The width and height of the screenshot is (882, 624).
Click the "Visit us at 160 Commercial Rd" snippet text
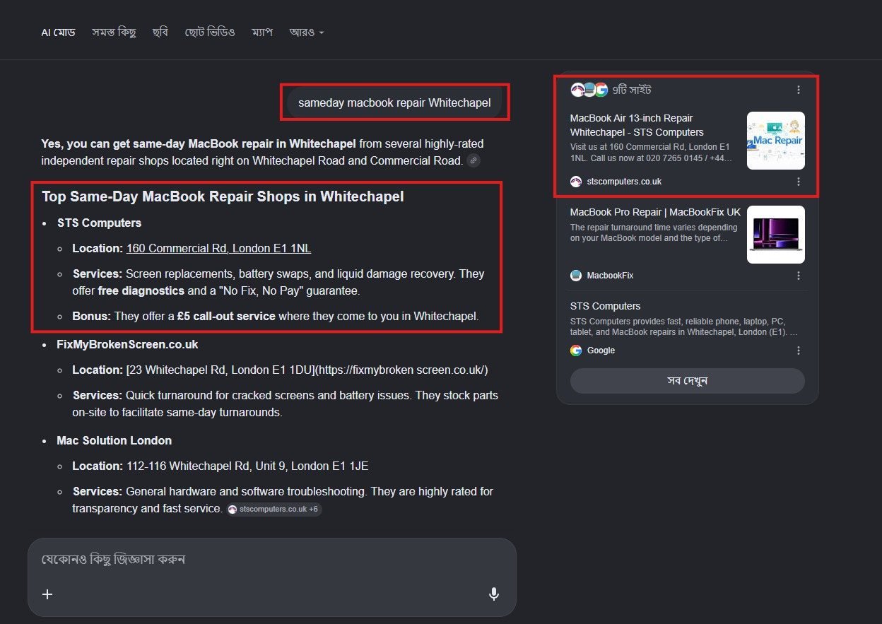click(x=651, y=153)
